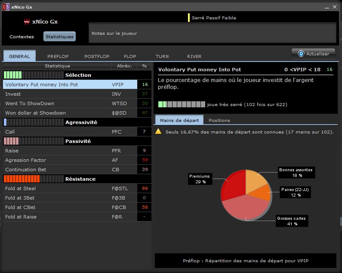Close the xNico Gx window
342x273 pixels.
[335, 7]
